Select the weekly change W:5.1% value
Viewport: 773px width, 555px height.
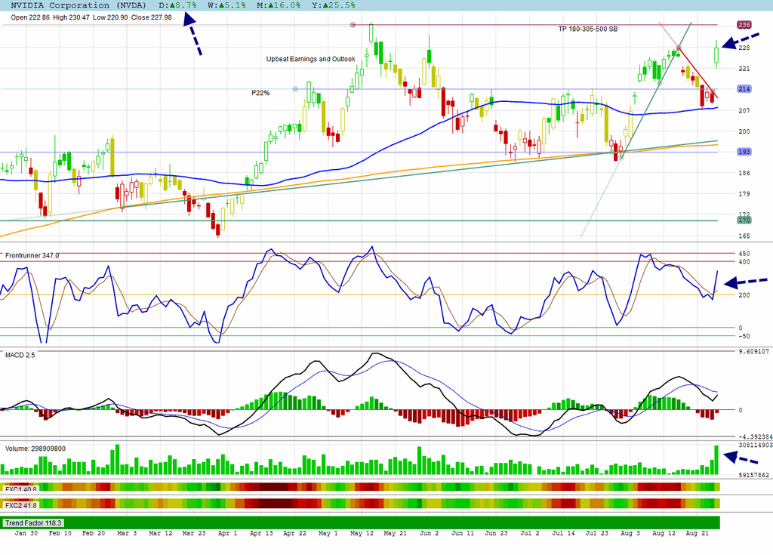coord(226,5)
